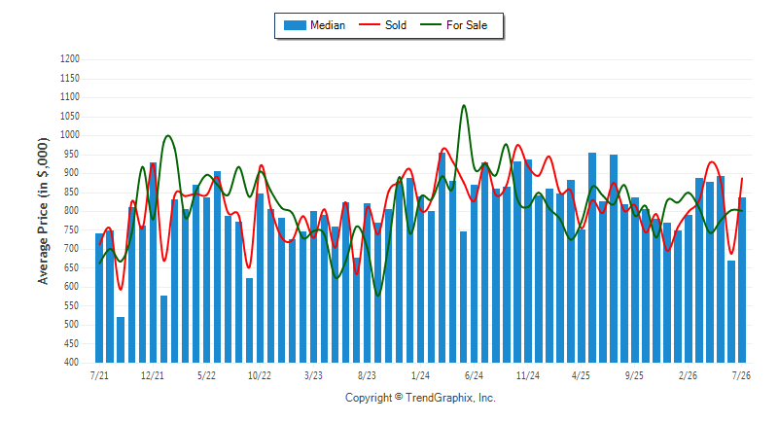Click the 400 y-axis value label

72,362
